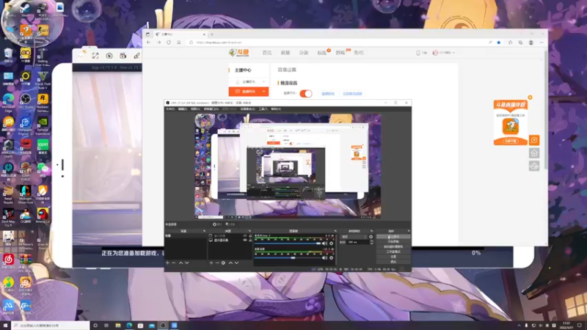Click the orange download button on 斗鱼直播伴侣 card

point(510,141)
